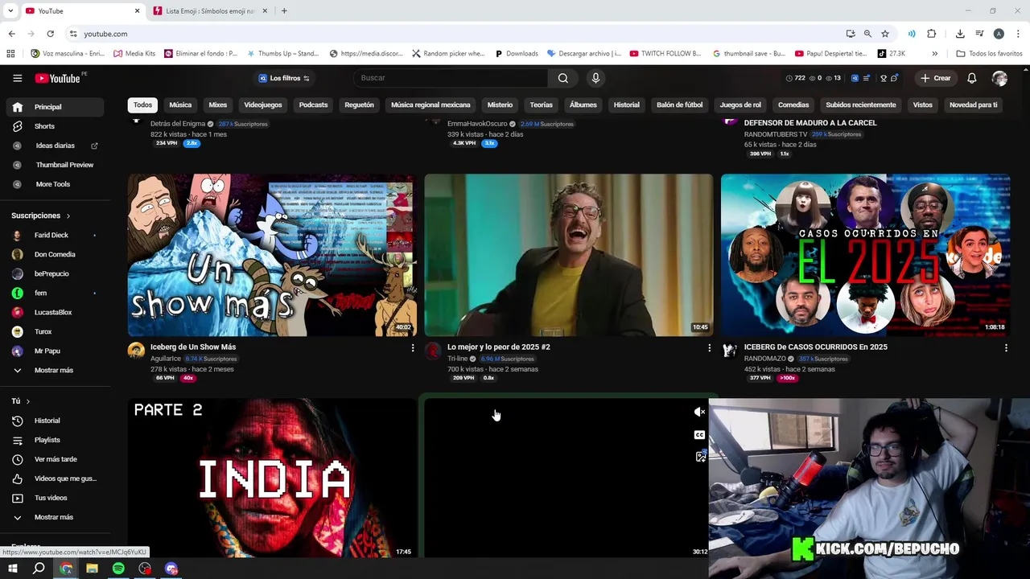Screen dimensions: 1030x579
Task: Open the Aguilarice channel link
Action: click(166, 359)
